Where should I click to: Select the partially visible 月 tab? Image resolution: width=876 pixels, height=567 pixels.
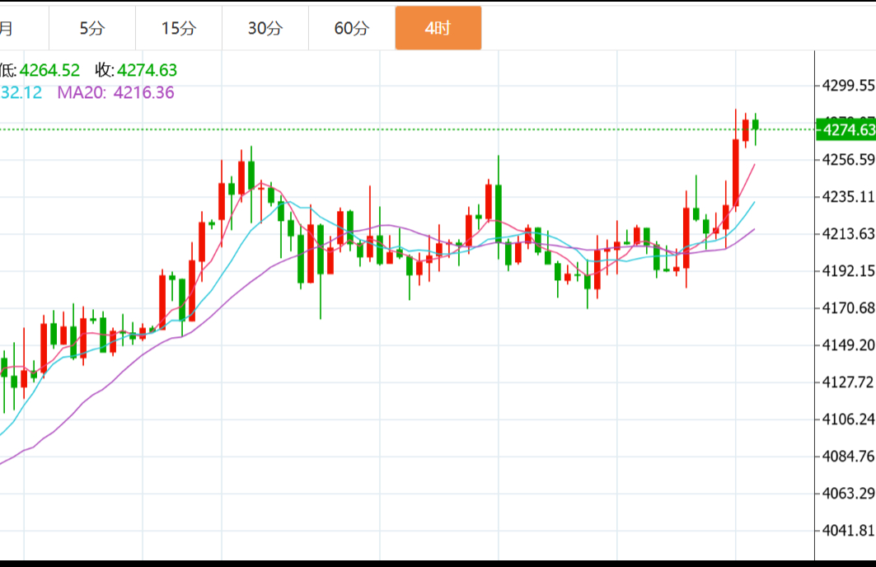click(7, 28)
